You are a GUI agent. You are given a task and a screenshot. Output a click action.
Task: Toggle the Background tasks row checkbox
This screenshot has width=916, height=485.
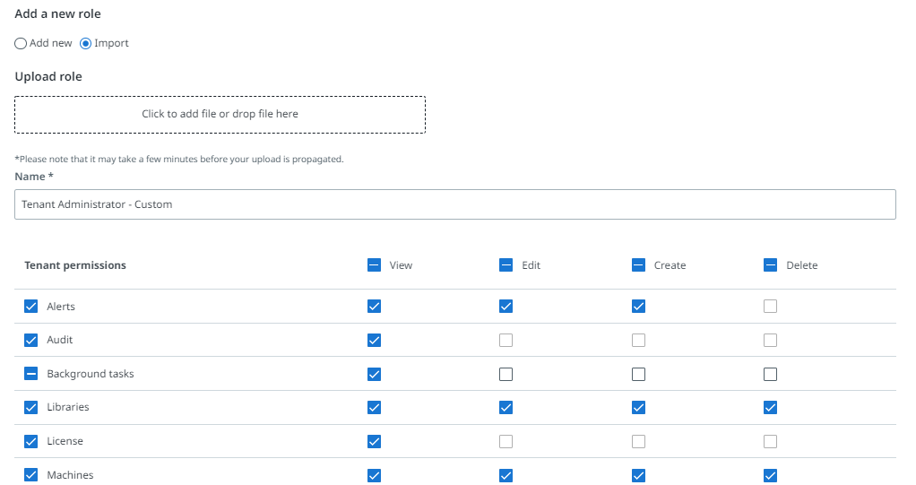(30, 374)
